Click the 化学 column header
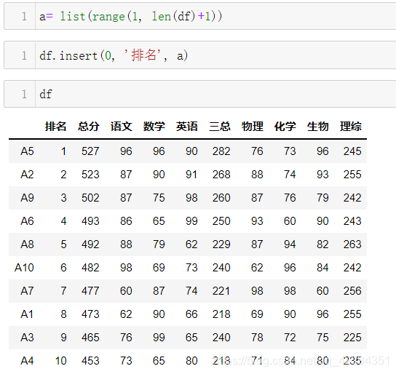396x374 pixels. coord(285,126)
